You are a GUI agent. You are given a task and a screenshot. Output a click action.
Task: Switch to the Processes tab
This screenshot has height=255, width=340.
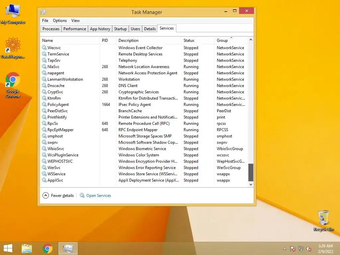(x=51, y=29)
